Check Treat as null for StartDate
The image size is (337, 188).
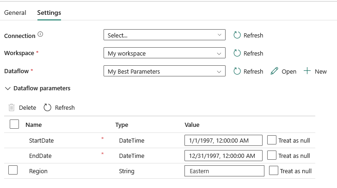tap(272, 140)
